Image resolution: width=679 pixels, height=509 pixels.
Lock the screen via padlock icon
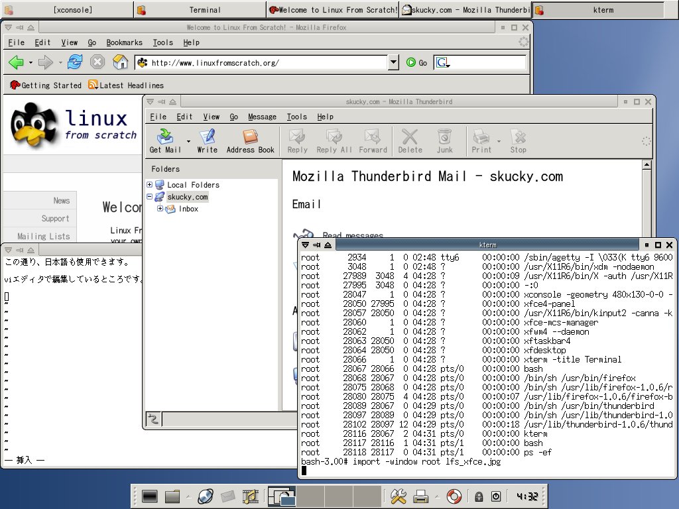[479, 496]
